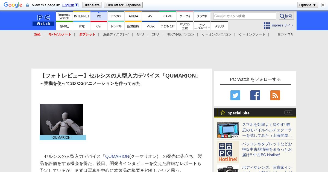Open the デジカメ tab
Viewport: 328px width, 172px height.
pos(116,16)
